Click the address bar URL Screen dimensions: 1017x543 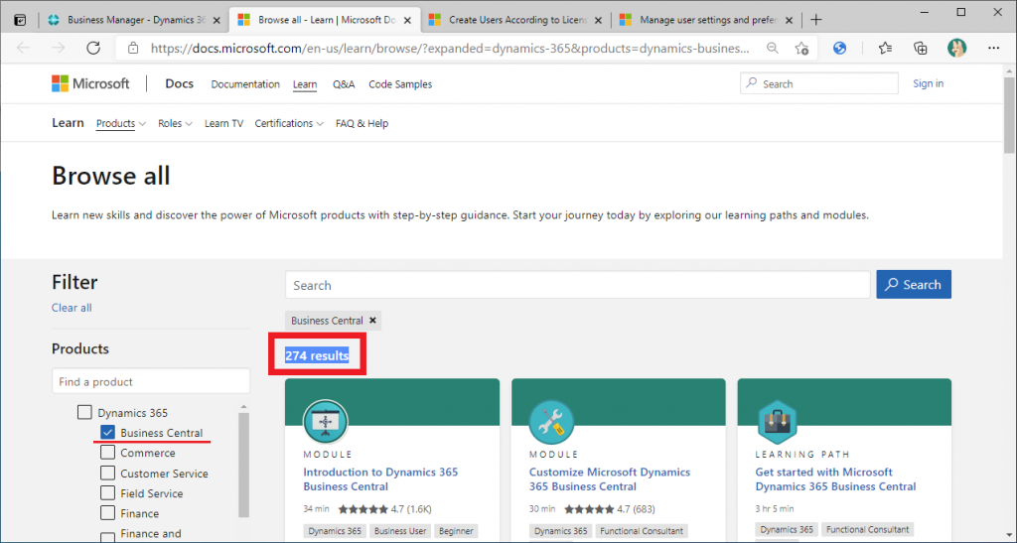point(450,48)
